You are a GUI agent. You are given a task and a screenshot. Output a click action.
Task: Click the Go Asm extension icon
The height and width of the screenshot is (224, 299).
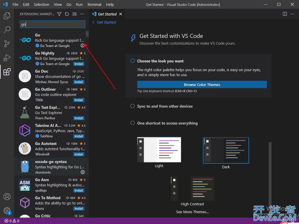tap(25, 185)
